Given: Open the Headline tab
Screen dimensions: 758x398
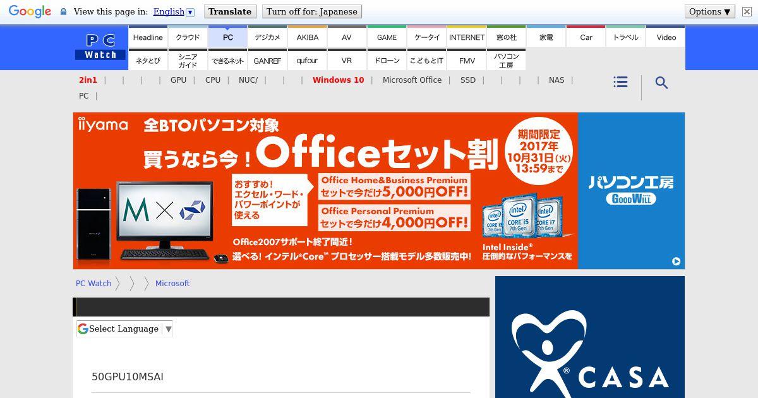Looking at the screenshot, I should tap(148, 37).
